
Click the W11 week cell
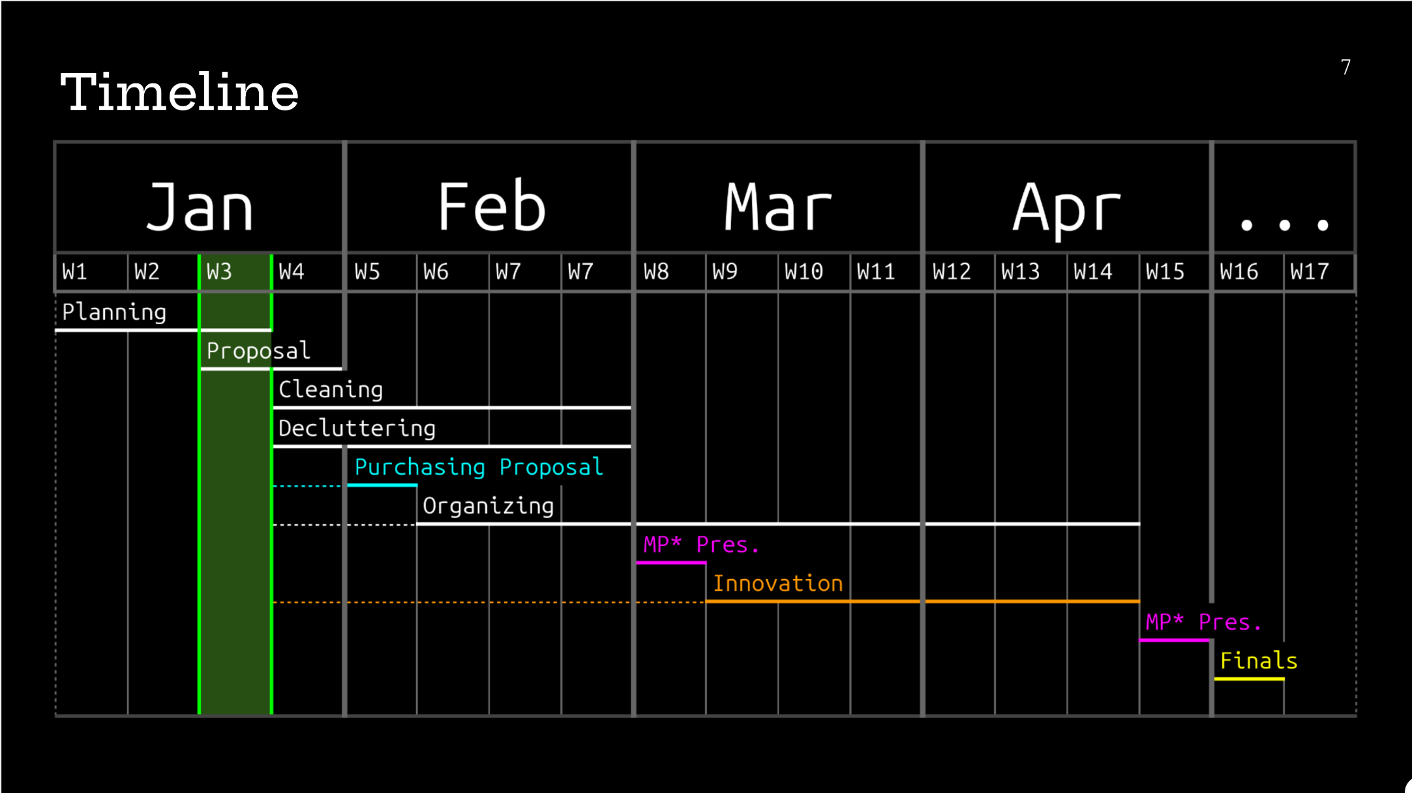[x=886, y=271]
